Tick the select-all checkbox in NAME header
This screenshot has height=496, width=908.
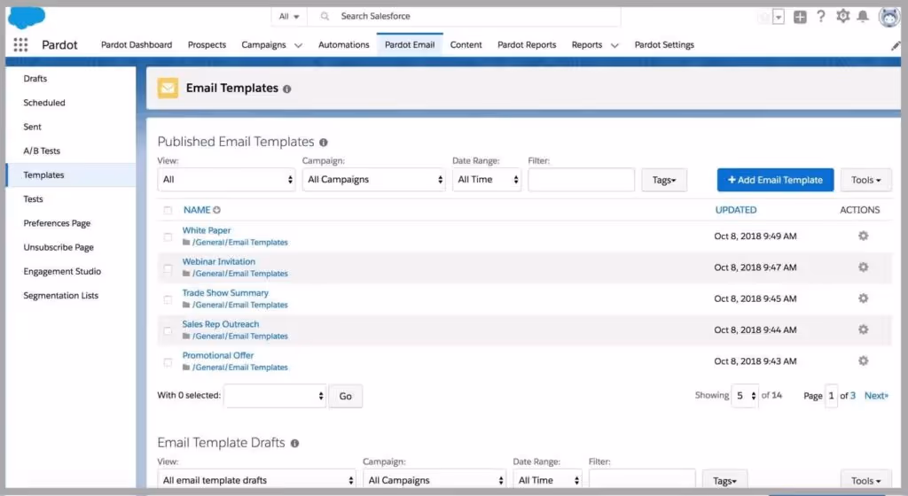pyautogui.click(x=168, y=211)
